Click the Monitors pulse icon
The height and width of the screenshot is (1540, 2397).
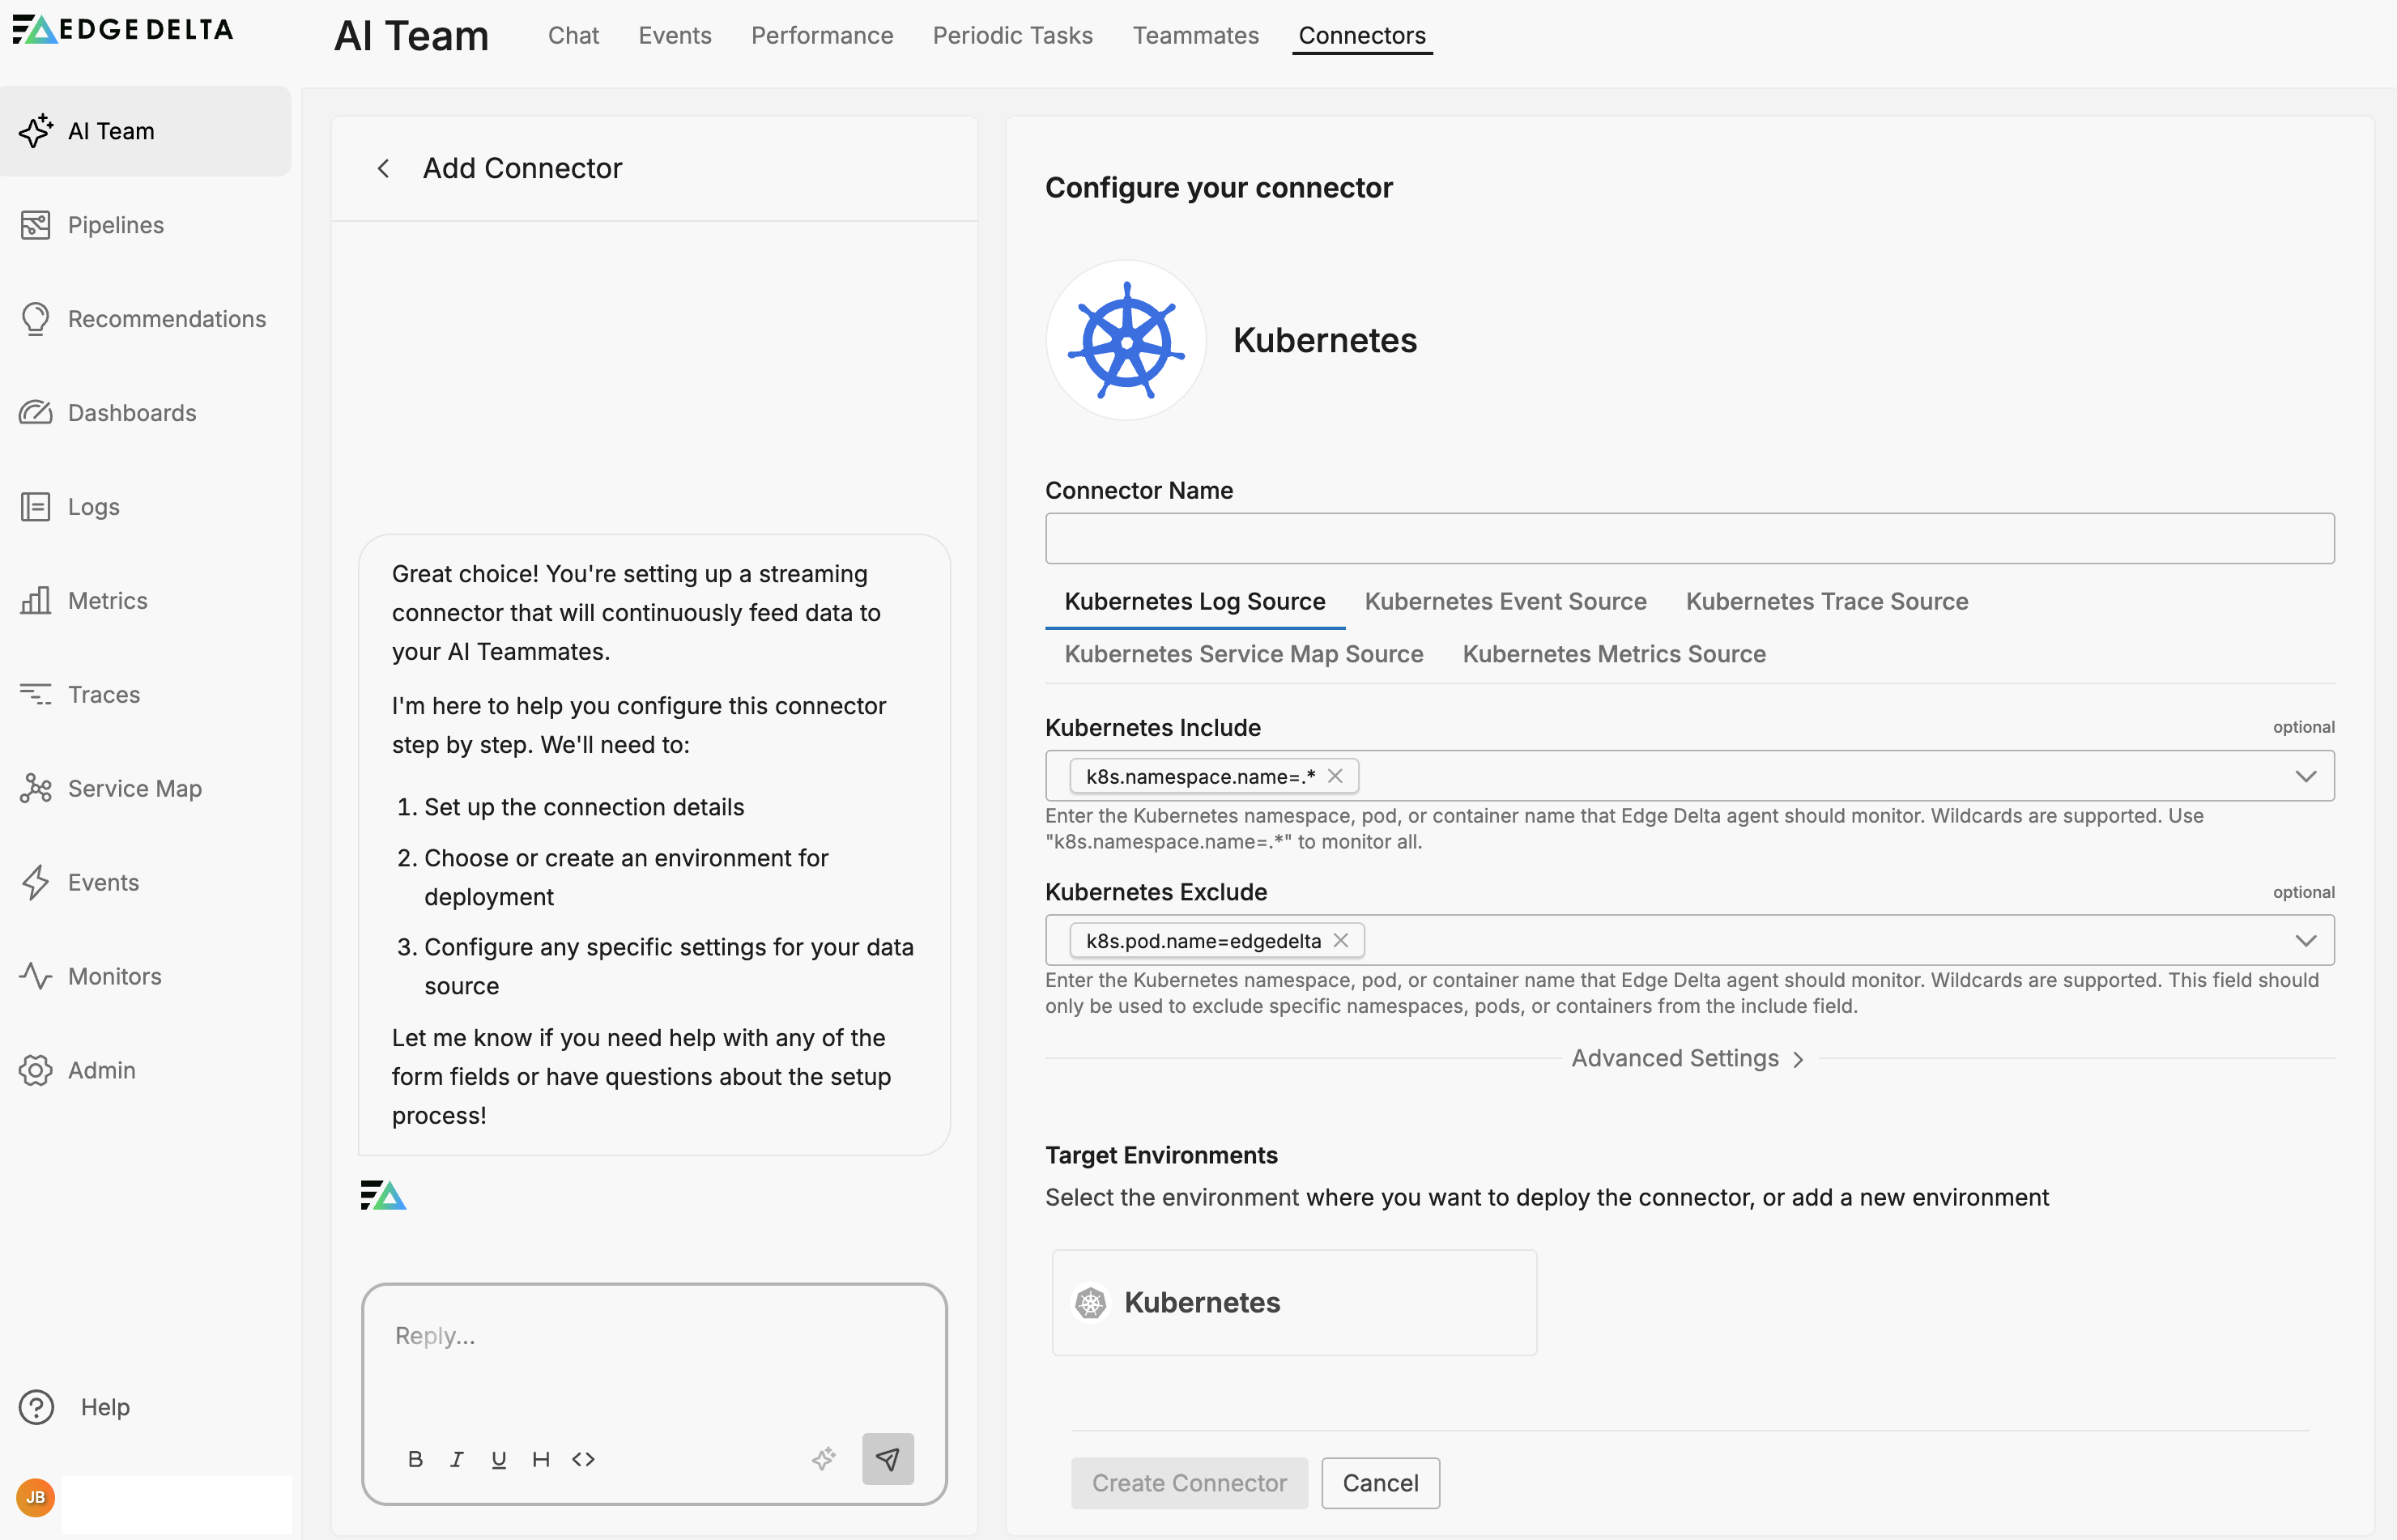click(x=35, y=976)
